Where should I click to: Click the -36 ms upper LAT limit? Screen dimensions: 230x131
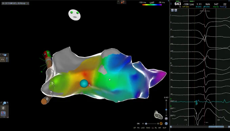pyautogui.click(x=161, y=2)
